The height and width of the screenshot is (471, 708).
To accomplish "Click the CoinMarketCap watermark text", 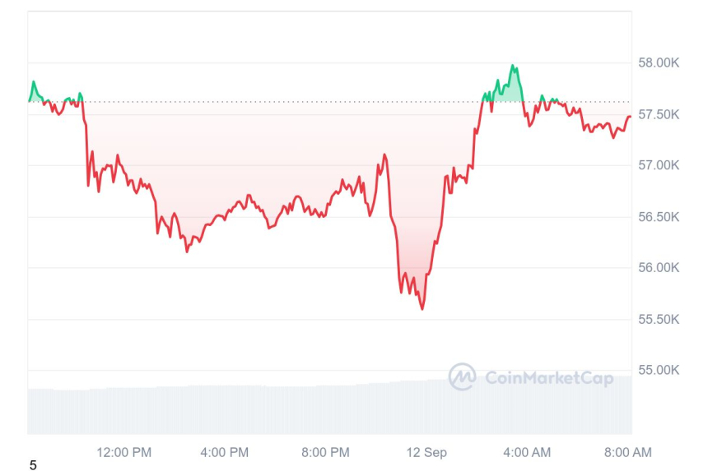I will point(549,377).
